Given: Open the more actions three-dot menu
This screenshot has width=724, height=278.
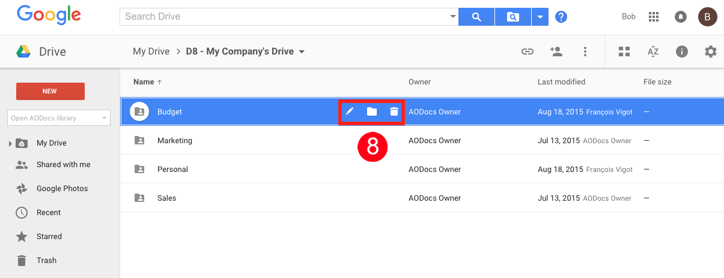Looking at the screenshot, I should pyautogui.click(x=585, y=52).
